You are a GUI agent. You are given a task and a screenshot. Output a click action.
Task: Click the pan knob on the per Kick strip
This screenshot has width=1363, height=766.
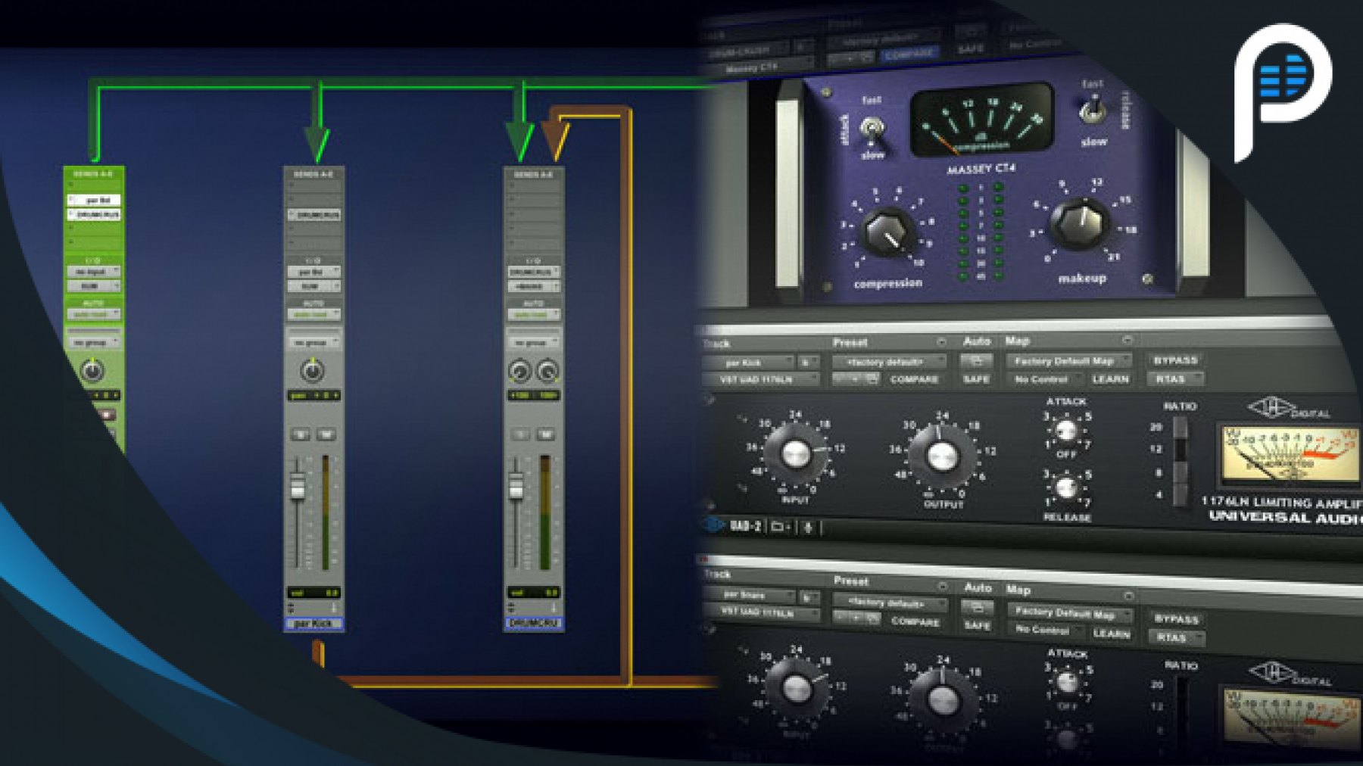pyautogui.click(x=312, y=371)
